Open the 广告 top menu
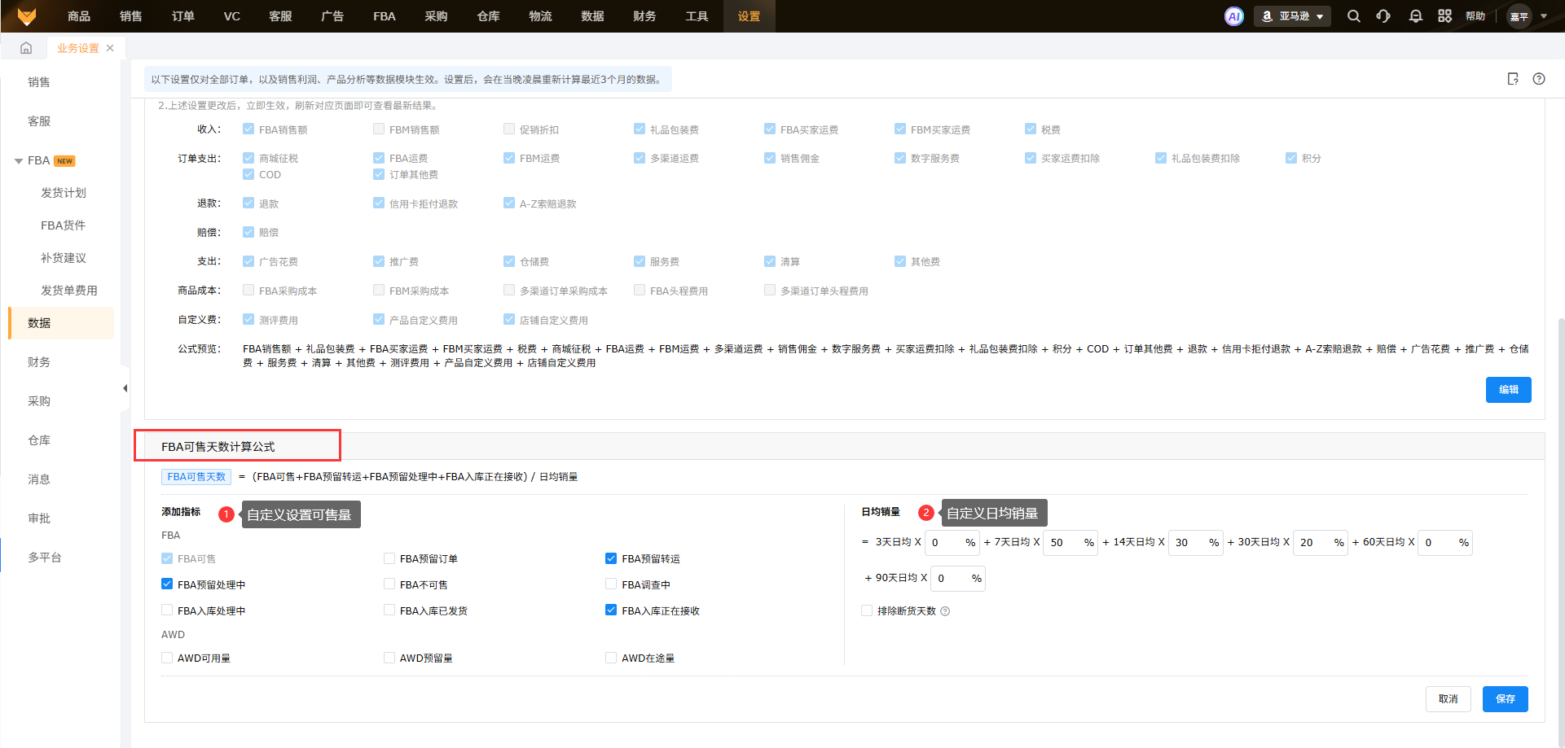Screen dimensions: 1565x748 pyautogui.click(x=332, y=16)
